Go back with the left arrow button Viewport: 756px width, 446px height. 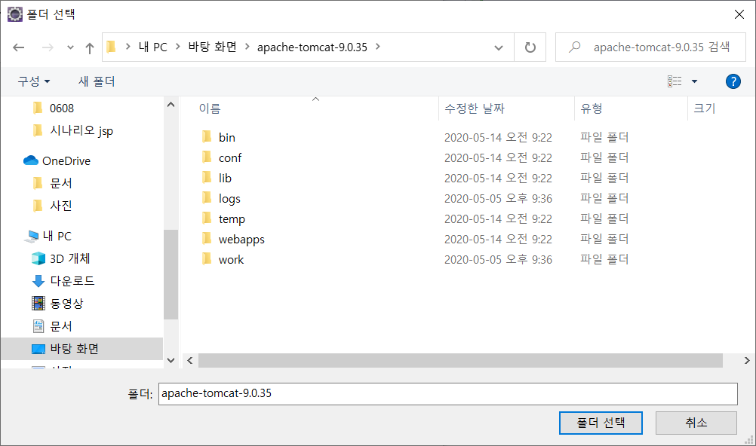(18, 47)
